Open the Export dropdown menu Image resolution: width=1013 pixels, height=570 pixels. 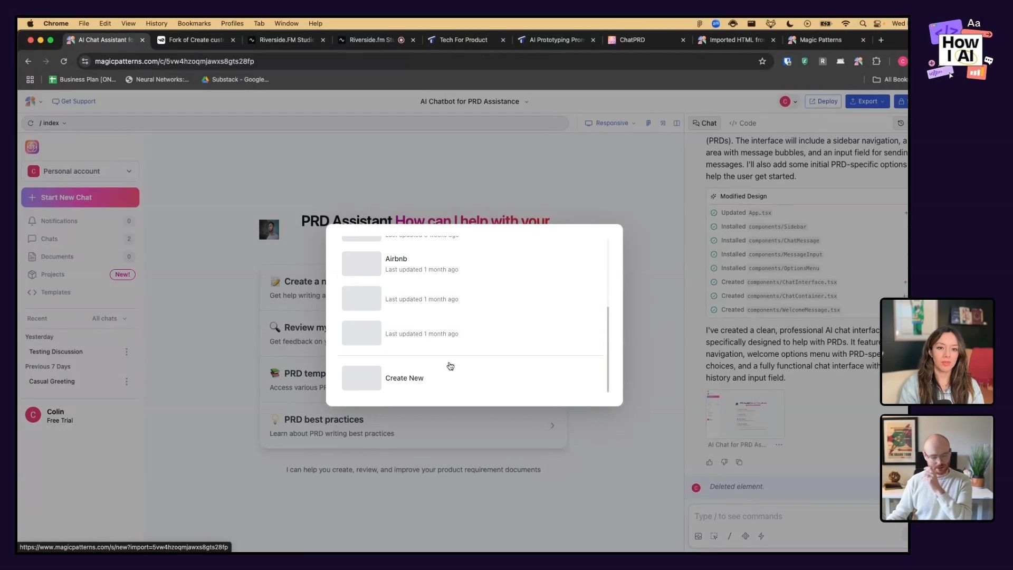867,101
